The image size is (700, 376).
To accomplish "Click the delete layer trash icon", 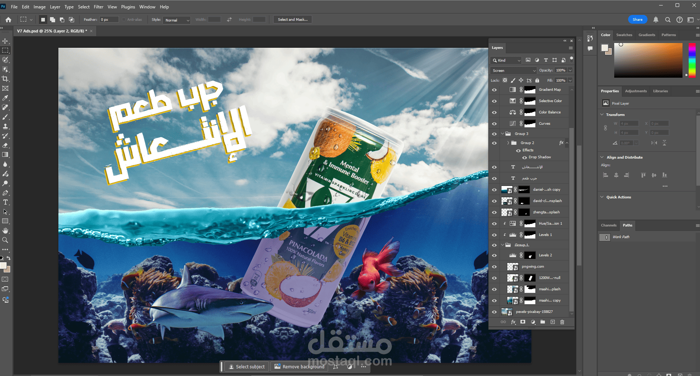I will tap(562, 322).
